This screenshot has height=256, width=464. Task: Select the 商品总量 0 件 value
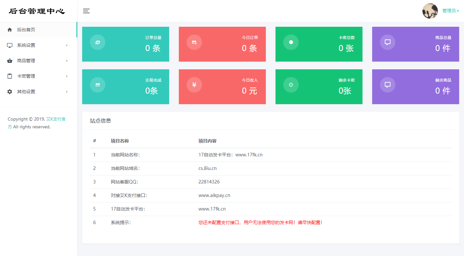(443, 48)
